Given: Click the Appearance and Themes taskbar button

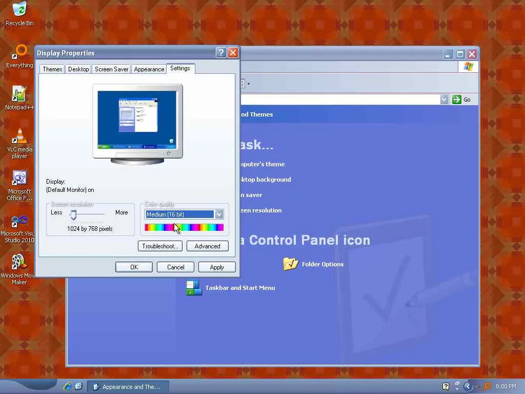Looking at the screenshot, I should pyautogui.click(x=128, y=387).
